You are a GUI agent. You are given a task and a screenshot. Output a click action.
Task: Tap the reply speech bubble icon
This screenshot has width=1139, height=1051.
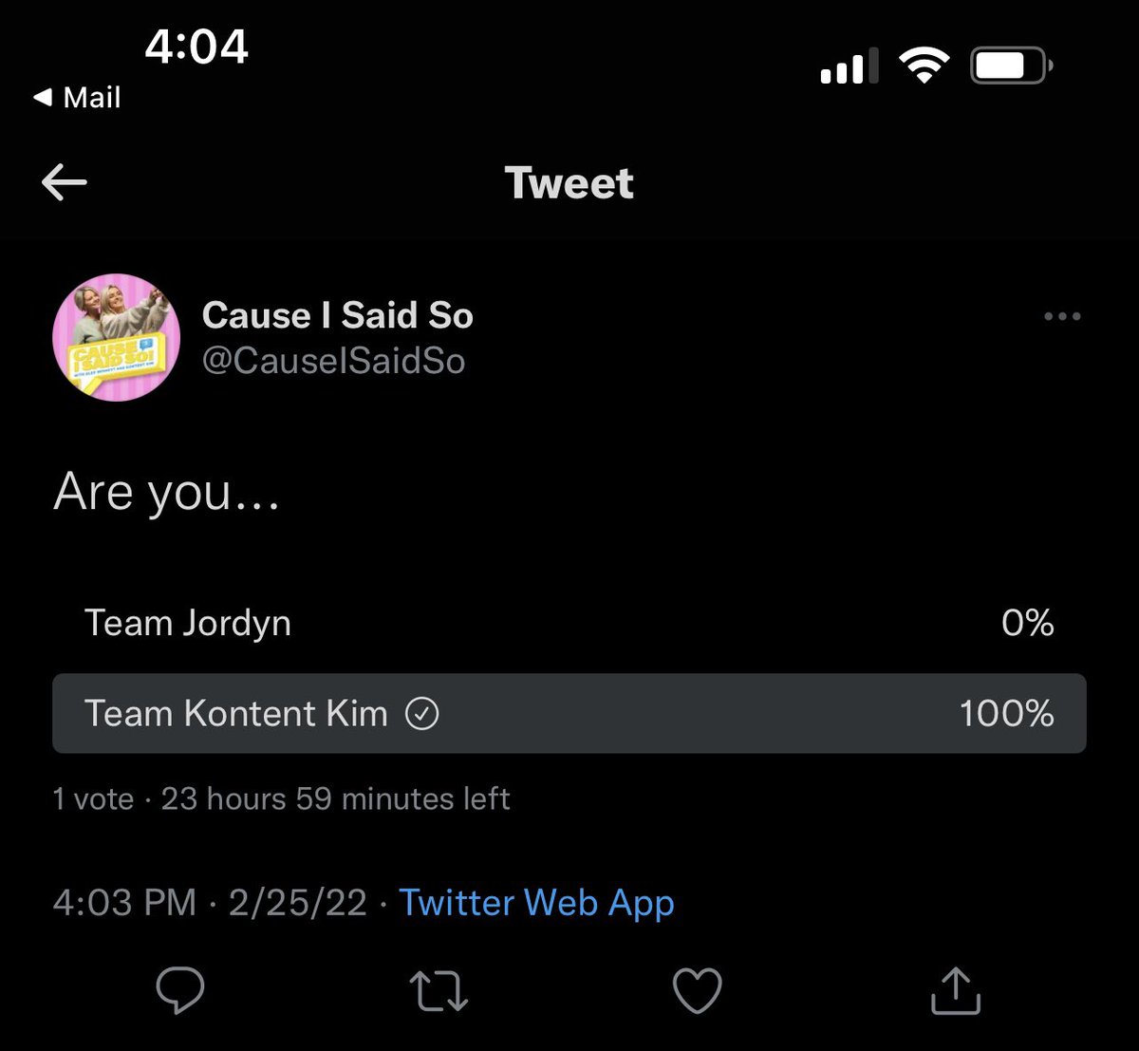click(x=179, y=990)
